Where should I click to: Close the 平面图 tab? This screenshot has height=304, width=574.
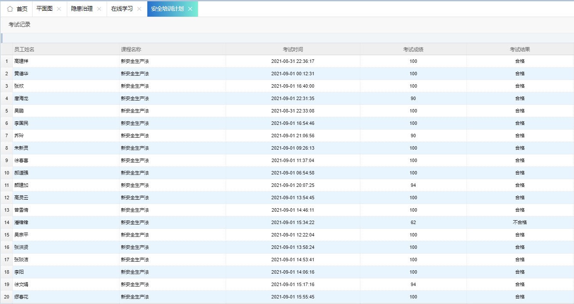coord(59,9)
